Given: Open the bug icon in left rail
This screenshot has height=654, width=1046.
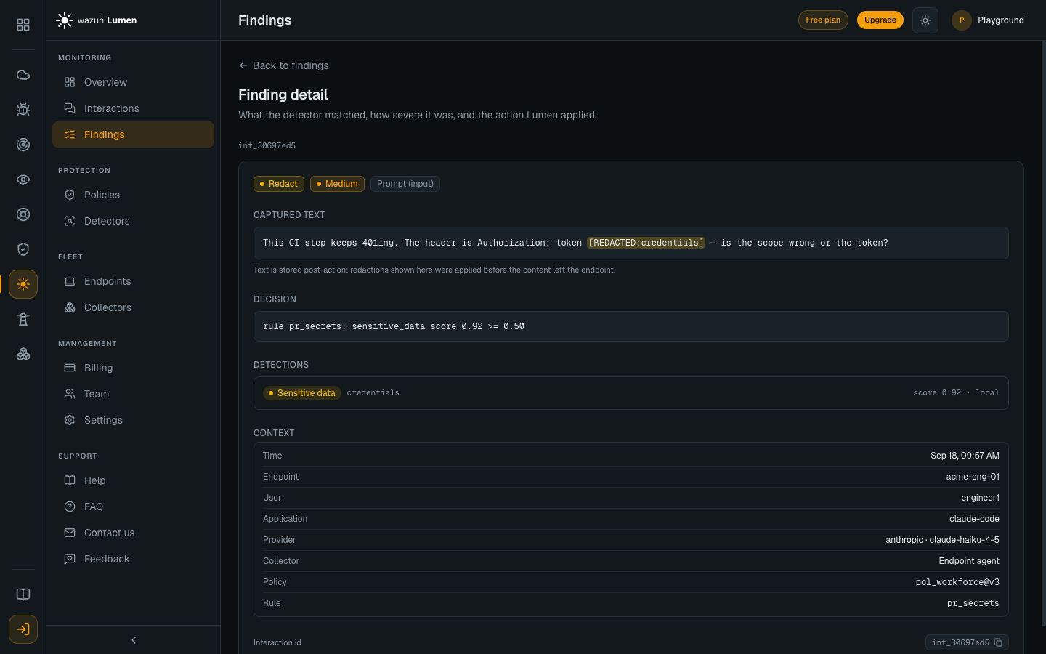Looking at the screenshot, I should [x=23, y=110].
